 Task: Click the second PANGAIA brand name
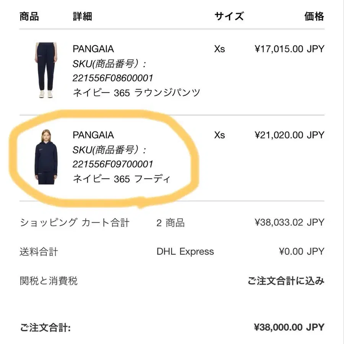click(93, 135)
